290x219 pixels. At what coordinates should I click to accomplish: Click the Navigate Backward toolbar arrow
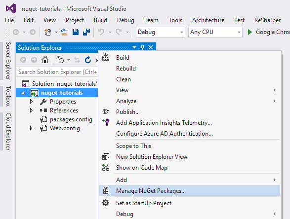(16, 32)
